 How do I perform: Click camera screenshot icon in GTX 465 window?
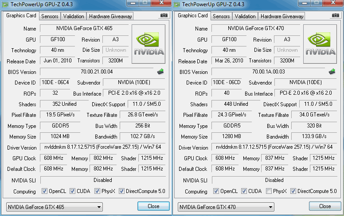tap(164, 15)
